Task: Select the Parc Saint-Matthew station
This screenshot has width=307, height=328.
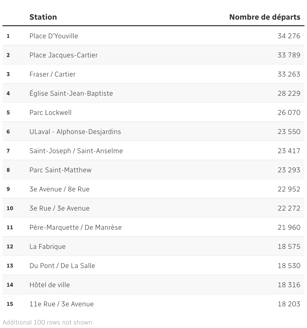Action: 60,170
